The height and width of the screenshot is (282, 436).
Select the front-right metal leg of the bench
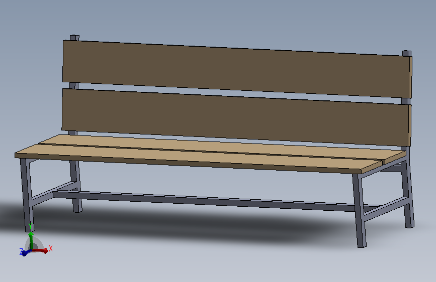pyautogui.click(x=359, y=210)
